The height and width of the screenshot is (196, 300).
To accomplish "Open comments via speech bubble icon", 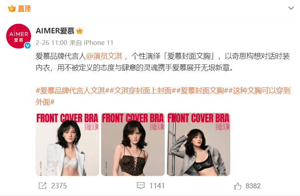I will 141,186.
